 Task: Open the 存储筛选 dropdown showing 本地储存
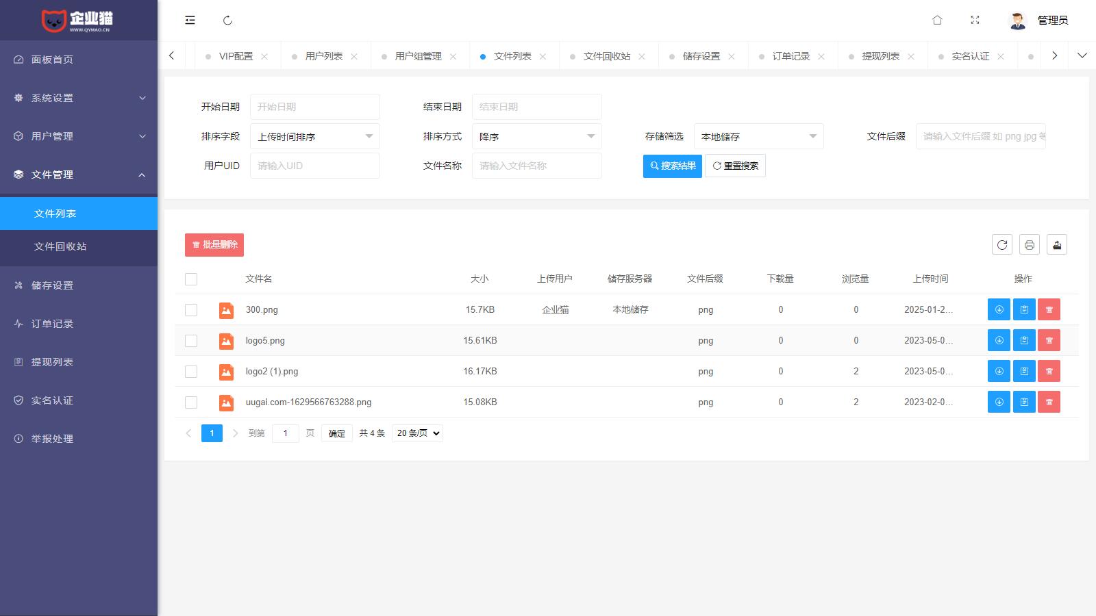click(x=758, y=136)
